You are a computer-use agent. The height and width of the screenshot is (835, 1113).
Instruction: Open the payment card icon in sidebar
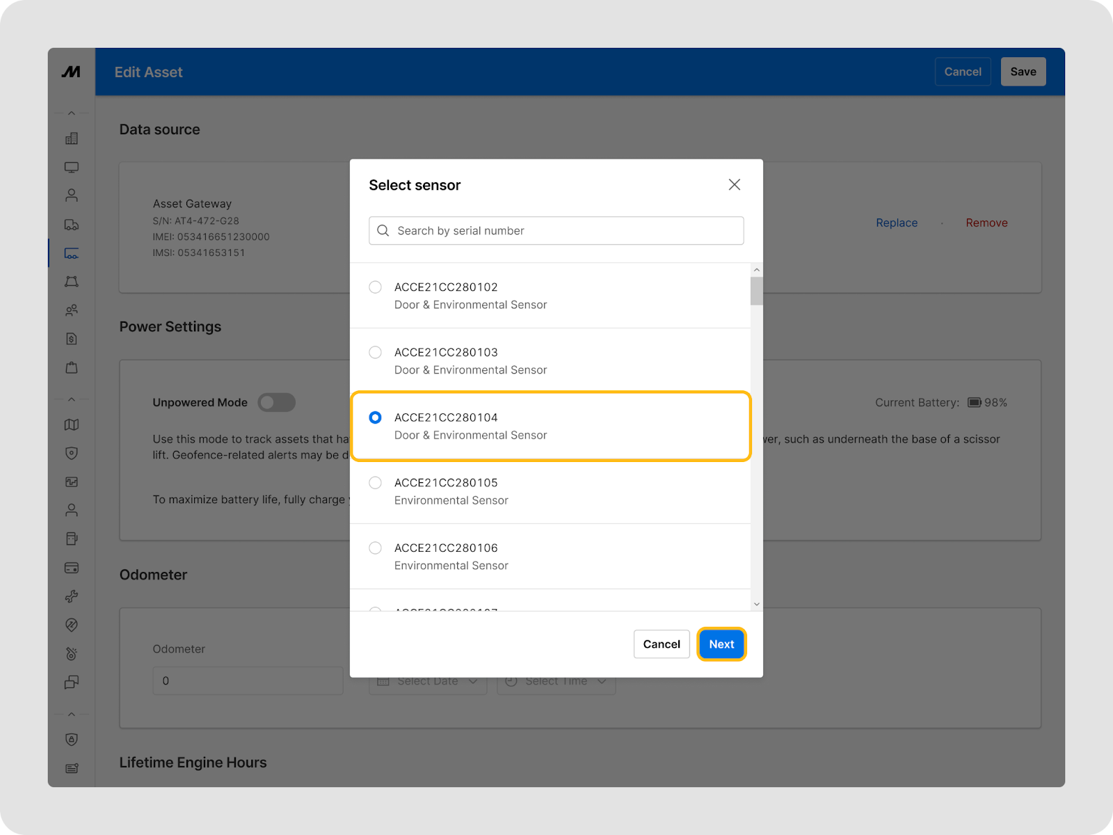[x=71, y=568]
